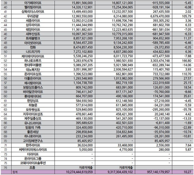Click row number 52

(x=5, y=61)
